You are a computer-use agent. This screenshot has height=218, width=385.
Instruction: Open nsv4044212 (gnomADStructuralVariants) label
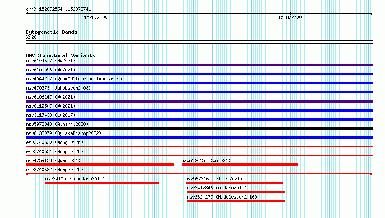coord(74,79)
